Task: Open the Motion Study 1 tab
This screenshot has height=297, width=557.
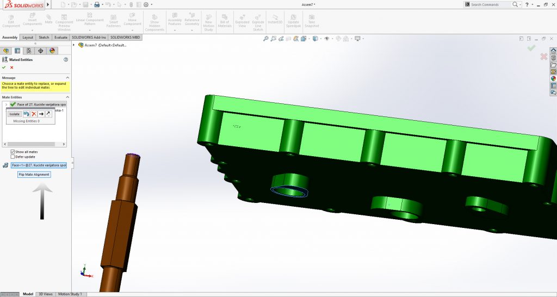Action: pyautogui.click(x=70, y=294)
